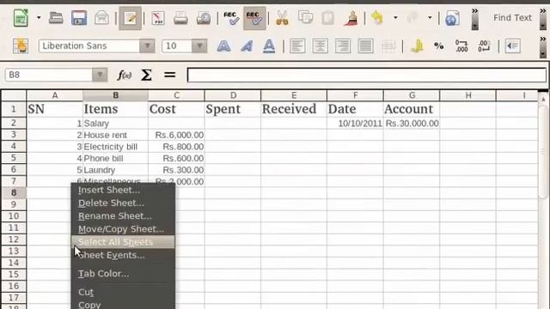The height and width of the screenshot is (309, 550).
Task: Click the Received column heading cell
Action: 294,109
